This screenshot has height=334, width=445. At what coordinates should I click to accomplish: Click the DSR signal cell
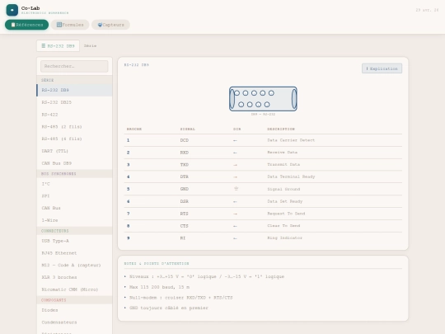(185, 201)
